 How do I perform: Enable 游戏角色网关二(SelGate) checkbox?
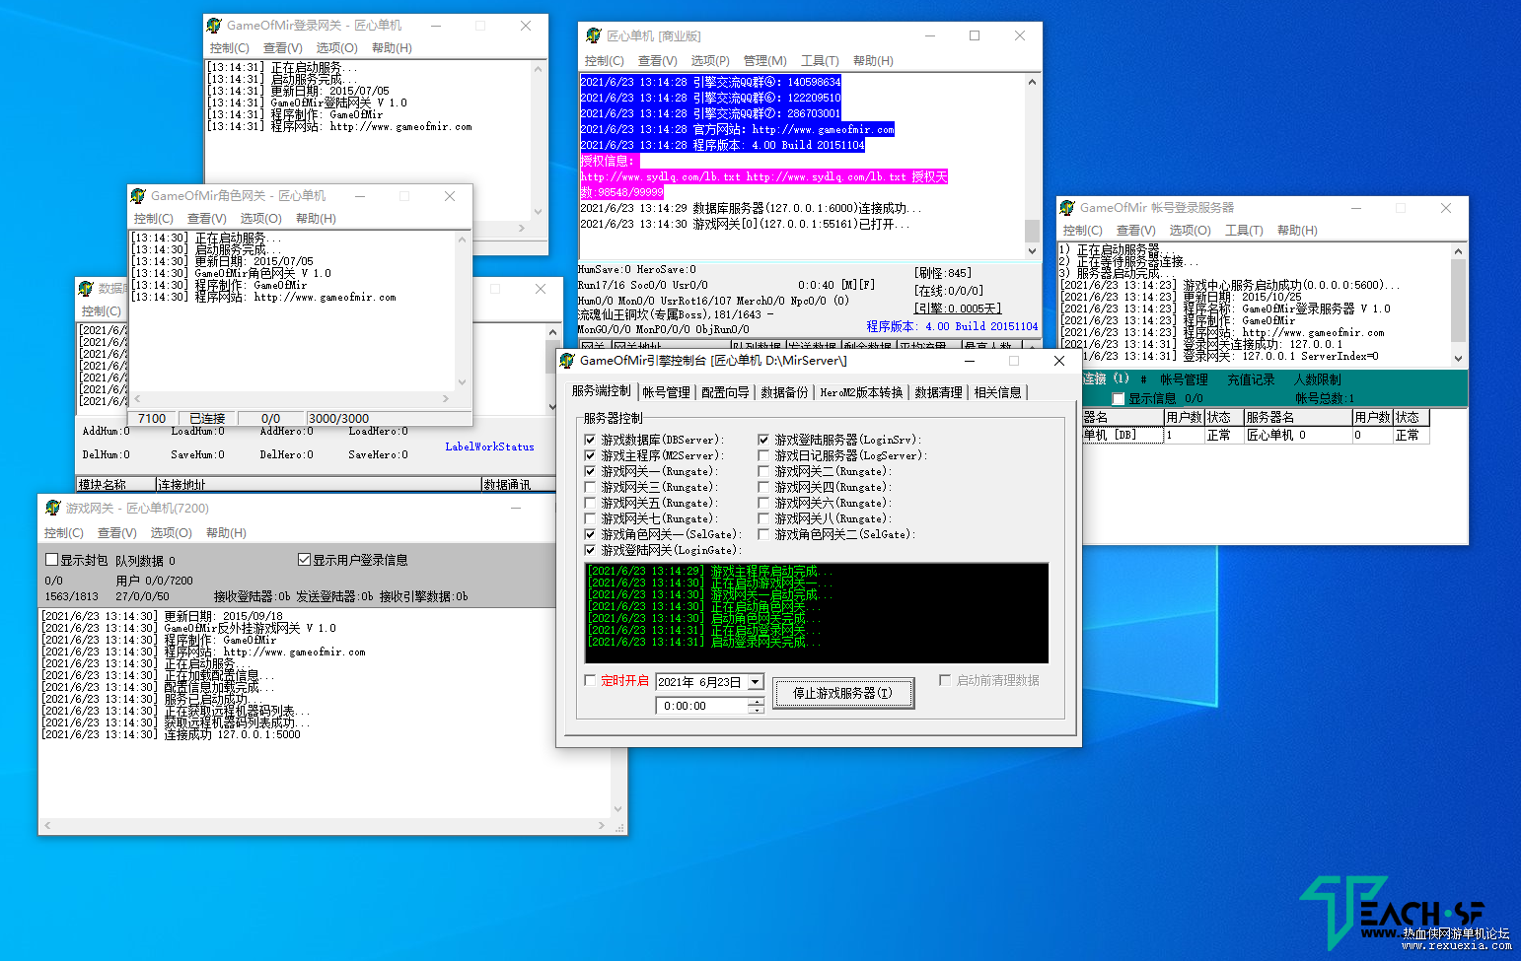(763, 534)
